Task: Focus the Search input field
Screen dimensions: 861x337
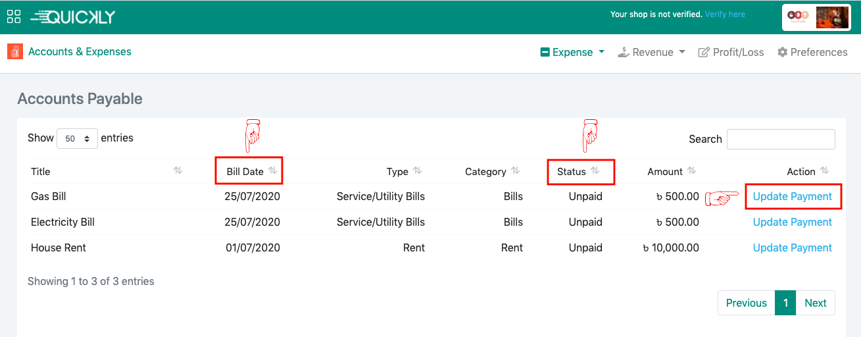Action: point(781,139)
